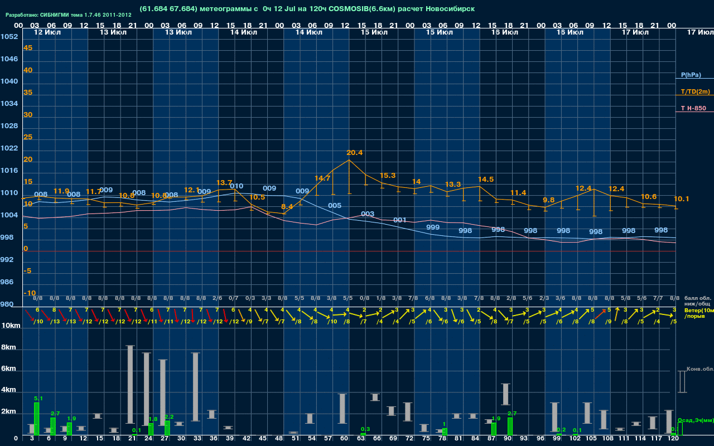Click the 0/3 cloud cover value
The width and height of the screenshot is (714, 446).
(x=250, y=298)
